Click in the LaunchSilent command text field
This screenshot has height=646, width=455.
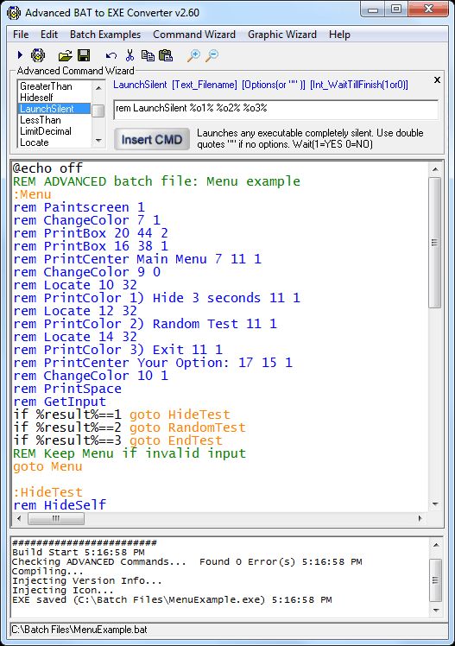click(275, 109)
